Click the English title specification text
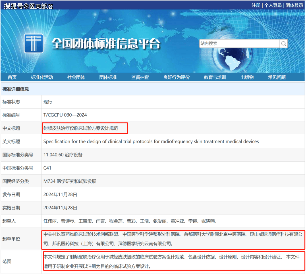This screenshot has width=307, height=275. click(151, 141)
